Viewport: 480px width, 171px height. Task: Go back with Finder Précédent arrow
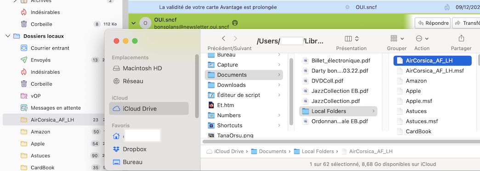(224, 39)
